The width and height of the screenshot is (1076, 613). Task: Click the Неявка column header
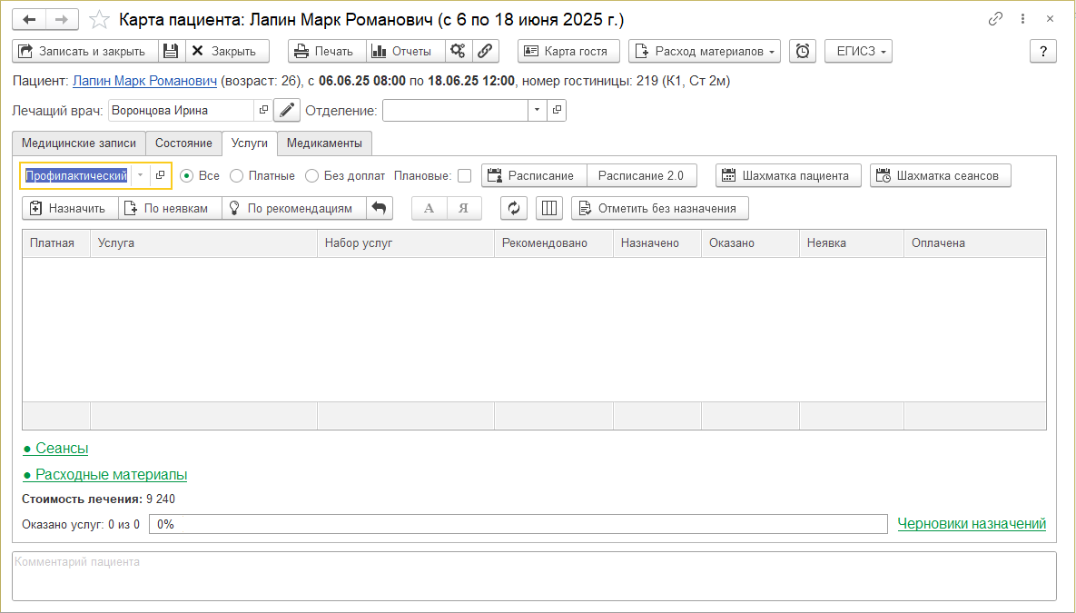click(x=852, y=243)
